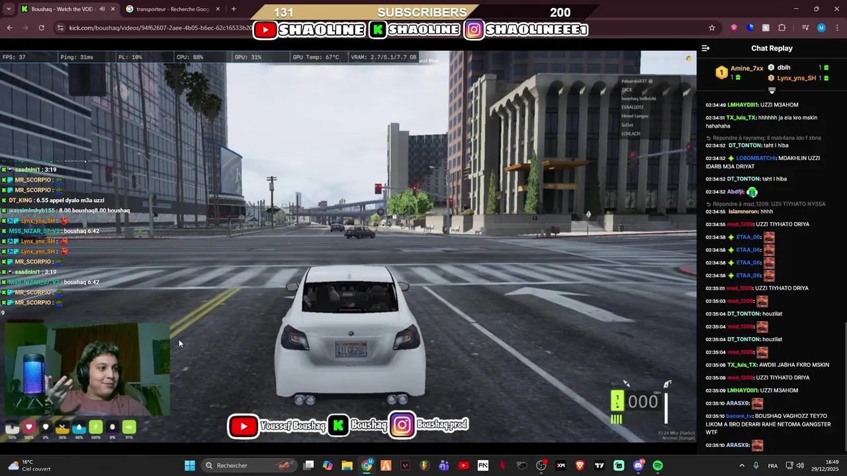Open islamneron username in chat
This screenshot has height=476, width=847.
(742, 212)
